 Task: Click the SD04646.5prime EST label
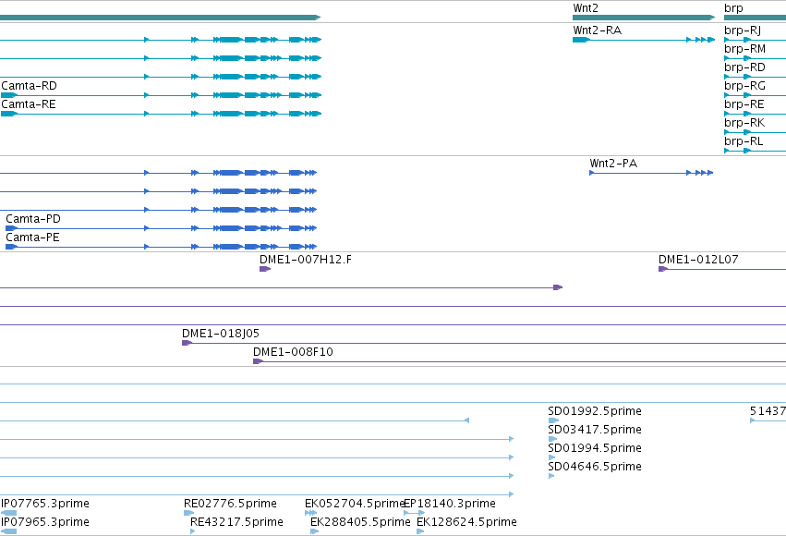point(595,467)
